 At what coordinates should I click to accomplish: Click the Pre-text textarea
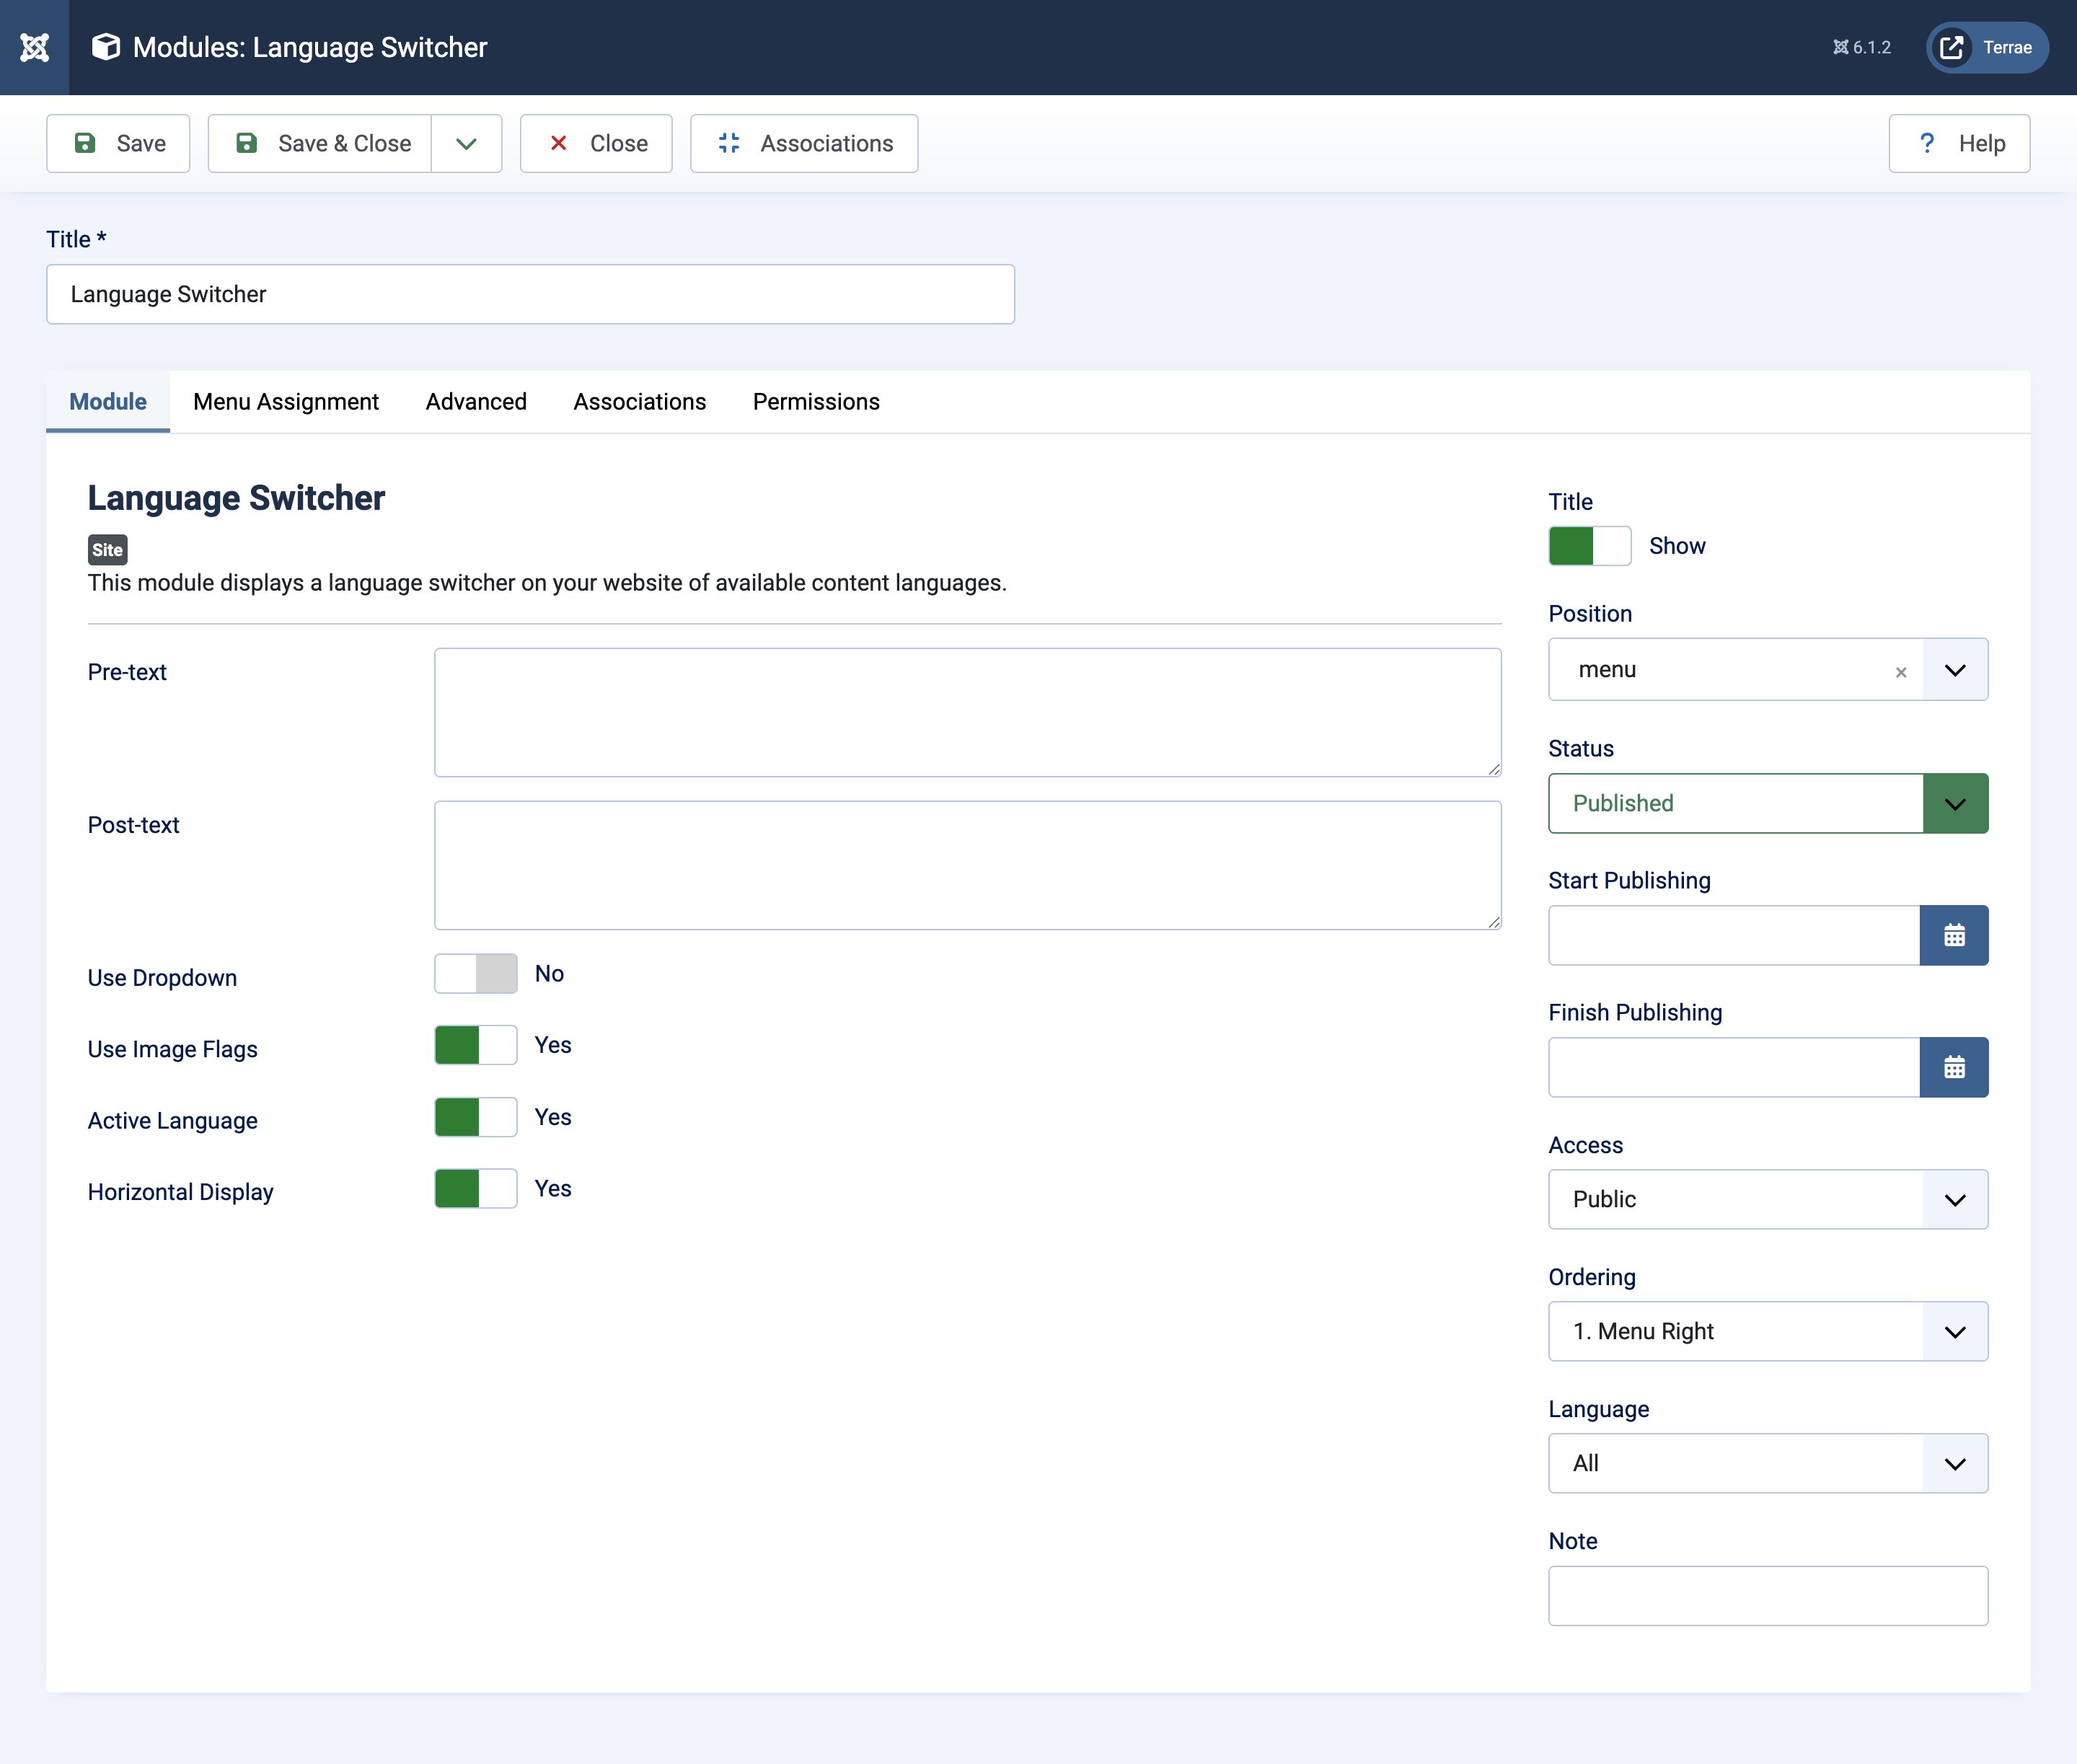tap(967, 712)
